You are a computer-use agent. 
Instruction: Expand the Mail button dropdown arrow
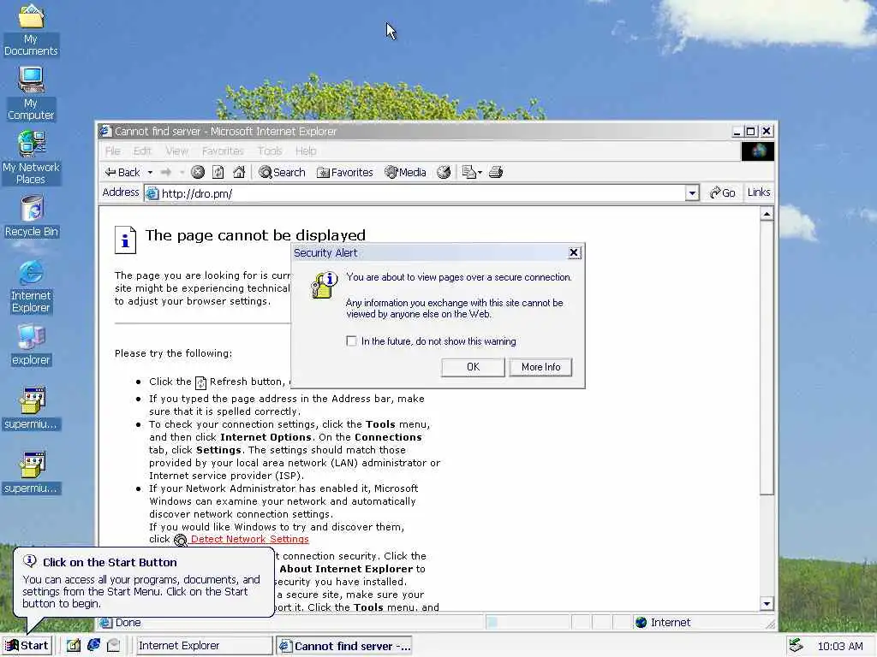pyautogui.click(x=480, y=173)
